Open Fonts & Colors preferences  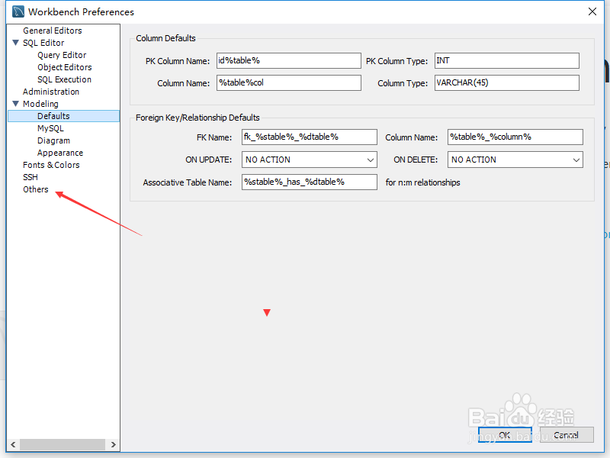[51, 165]
